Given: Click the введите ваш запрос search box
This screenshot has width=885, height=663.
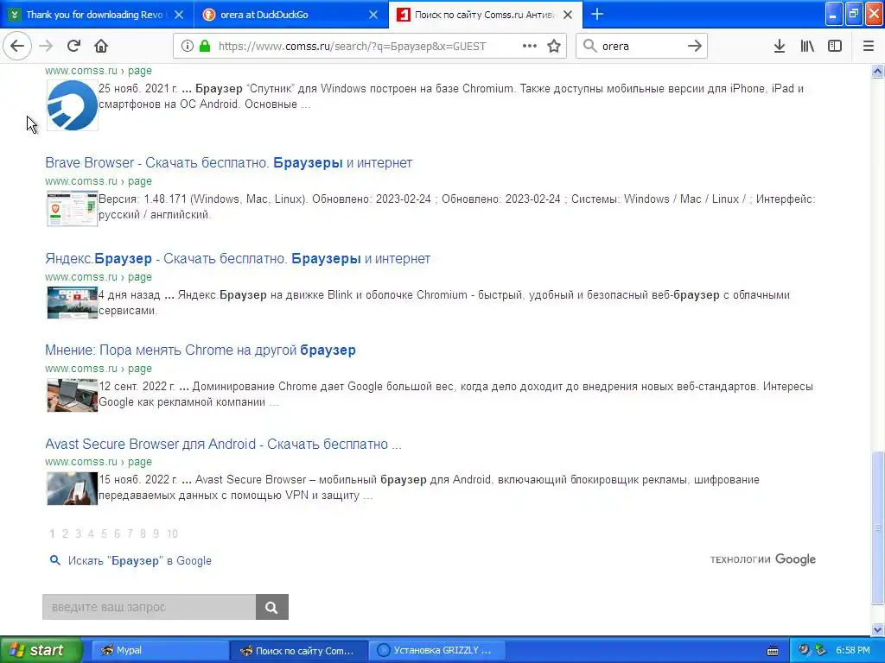Looking at the screenshot, I should click(149, 607).
